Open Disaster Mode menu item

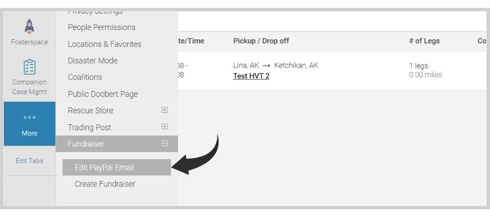coord(93,60)
